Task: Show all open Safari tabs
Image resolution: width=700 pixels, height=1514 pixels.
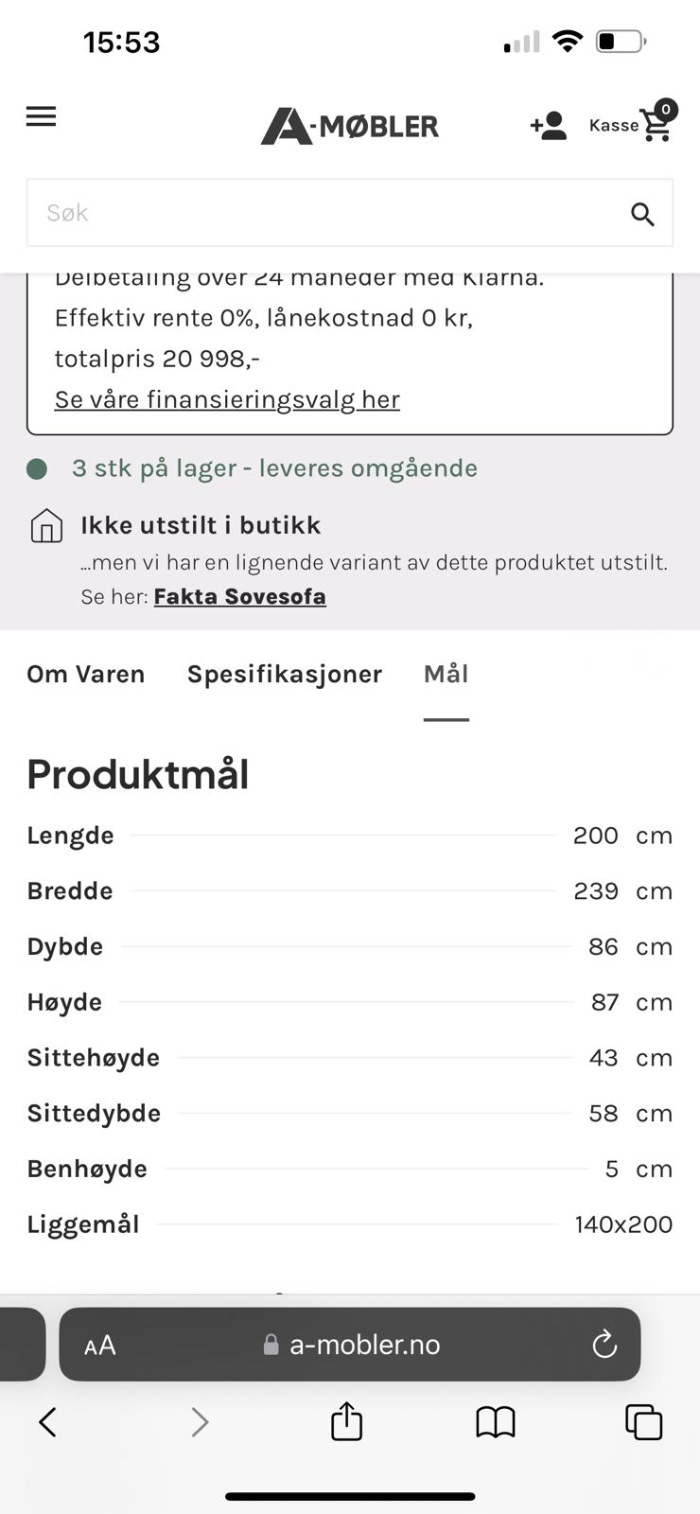Action: pos(643,1421)
